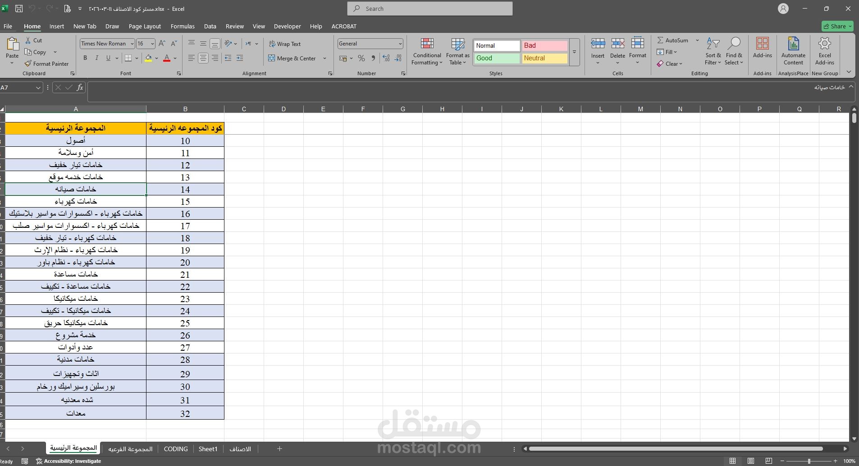Open the font size dropdown
Viewport: 859px width, 466px height.
(152, 44)
